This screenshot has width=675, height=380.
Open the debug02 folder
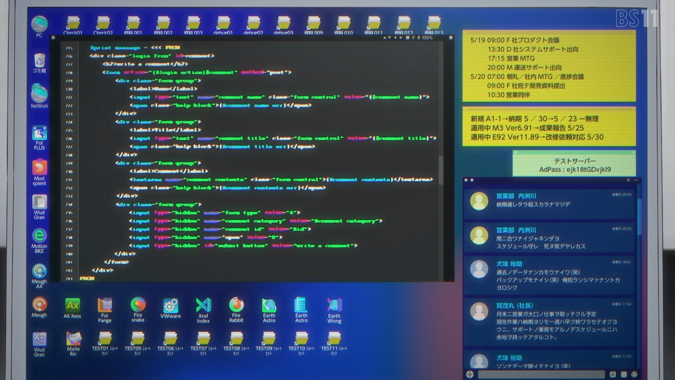point(253,26)
